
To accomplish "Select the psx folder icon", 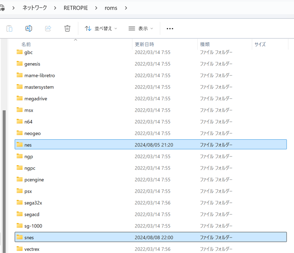I will (x=20, y=191).
